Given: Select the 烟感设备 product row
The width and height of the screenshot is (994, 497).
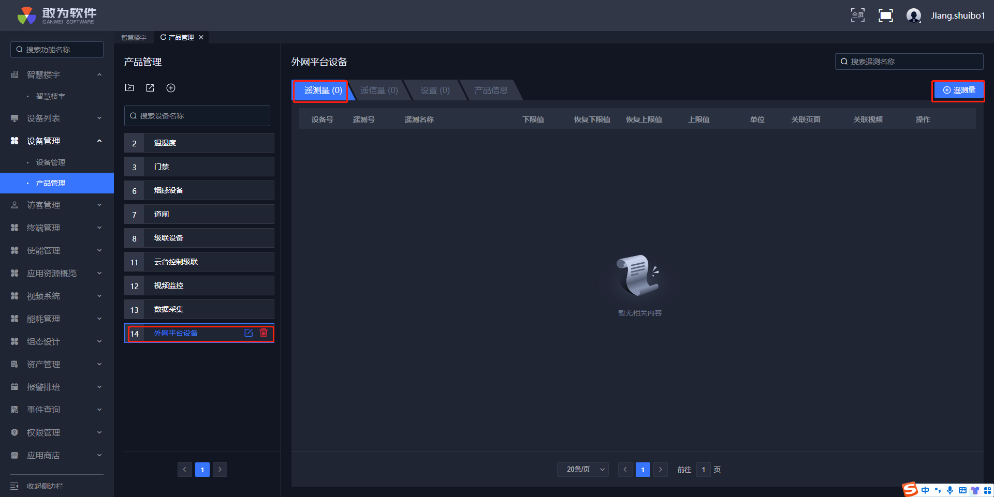Looking at the screenshot, I should (x=199, y=190).
